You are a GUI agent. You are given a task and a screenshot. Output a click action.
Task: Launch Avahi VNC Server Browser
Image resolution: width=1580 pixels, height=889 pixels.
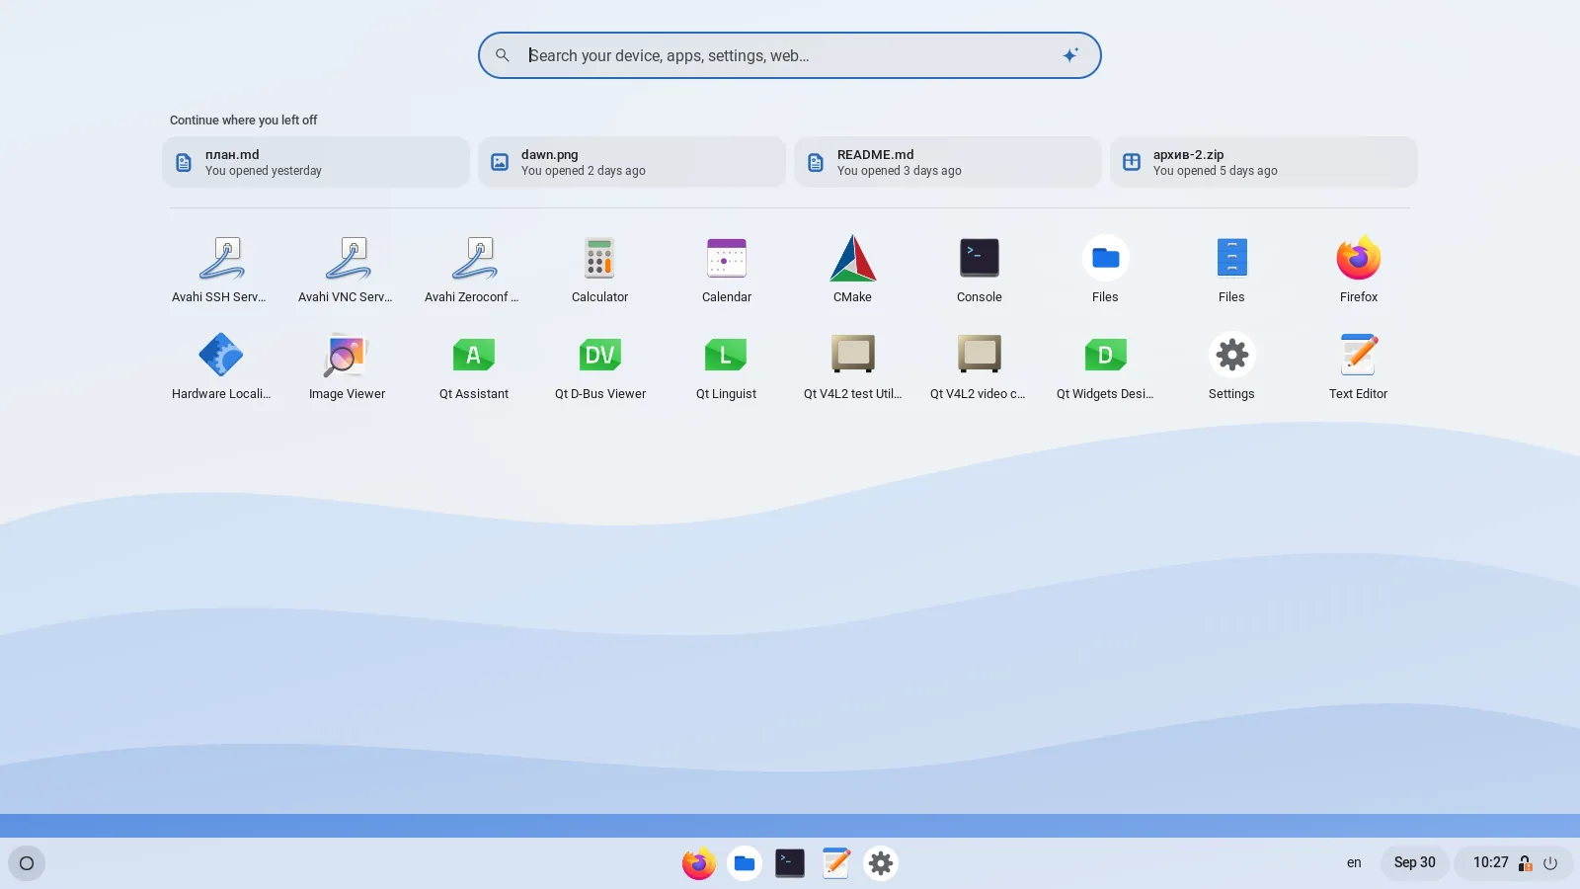coord(347,270)
